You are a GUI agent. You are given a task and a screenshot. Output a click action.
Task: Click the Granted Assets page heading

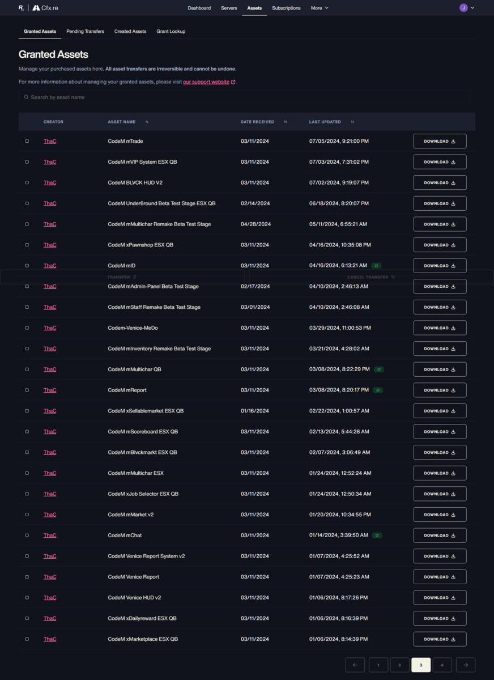click(53, 54)
